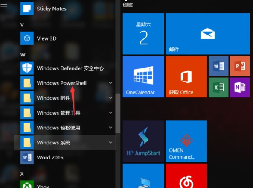This screenshot has width=253, height=188.
Task: Open the OneCalendar tile
Action: click(x=143, y=77)
